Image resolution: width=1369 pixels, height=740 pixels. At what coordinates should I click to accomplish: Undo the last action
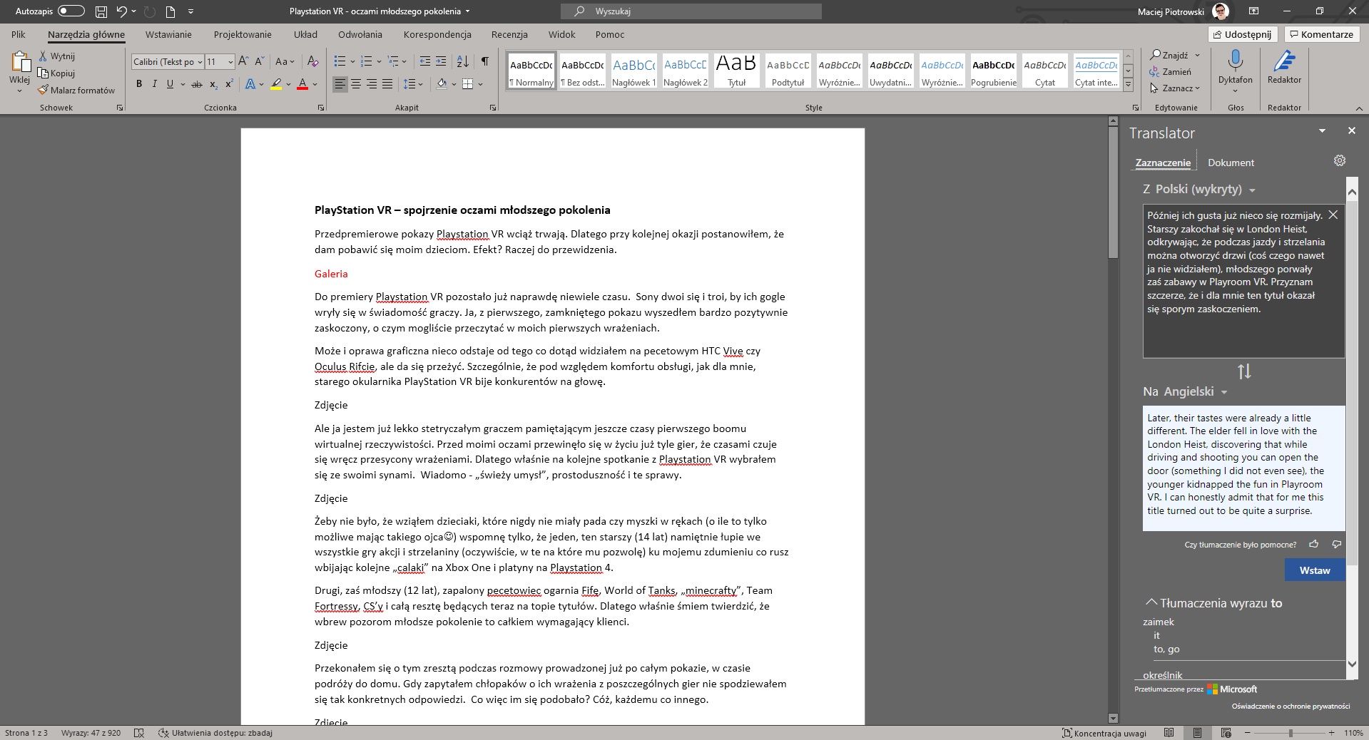(121, 11)
